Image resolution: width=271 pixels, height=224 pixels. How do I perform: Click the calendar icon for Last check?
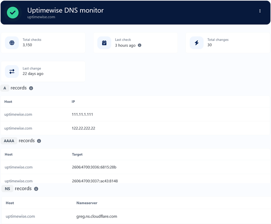[x=104, y=42]
